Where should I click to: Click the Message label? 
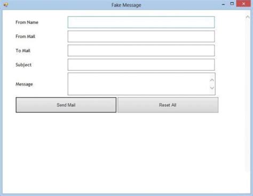pyautogui.click(x=24, y=84)
